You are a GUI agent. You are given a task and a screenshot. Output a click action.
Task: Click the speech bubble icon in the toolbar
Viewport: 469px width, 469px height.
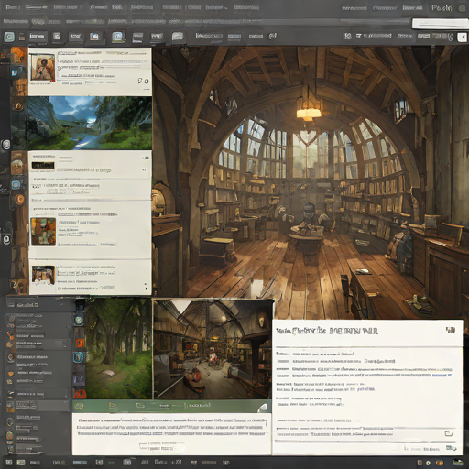pos(178,37)
